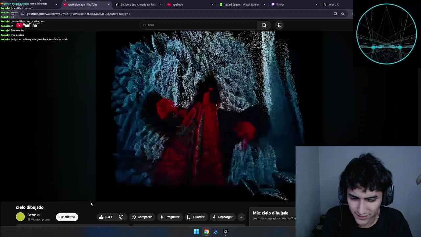Click Chrome icon in the taskbar

click(x=206, y=232)
